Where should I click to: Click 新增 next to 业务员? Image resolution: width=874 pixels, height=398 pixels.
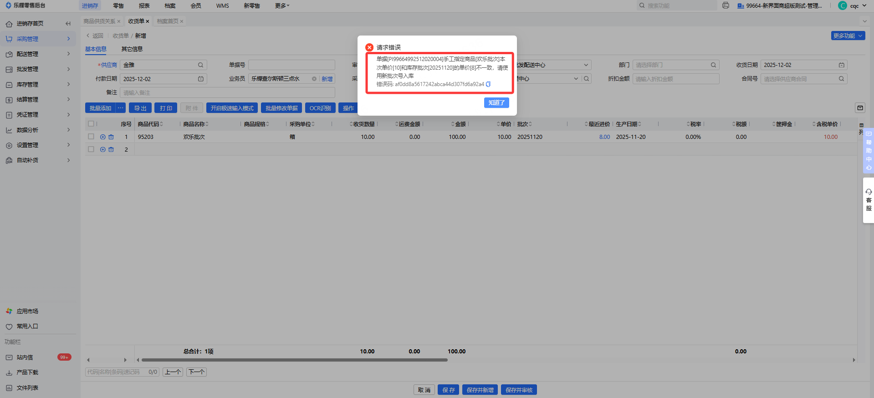coord(327,79)
